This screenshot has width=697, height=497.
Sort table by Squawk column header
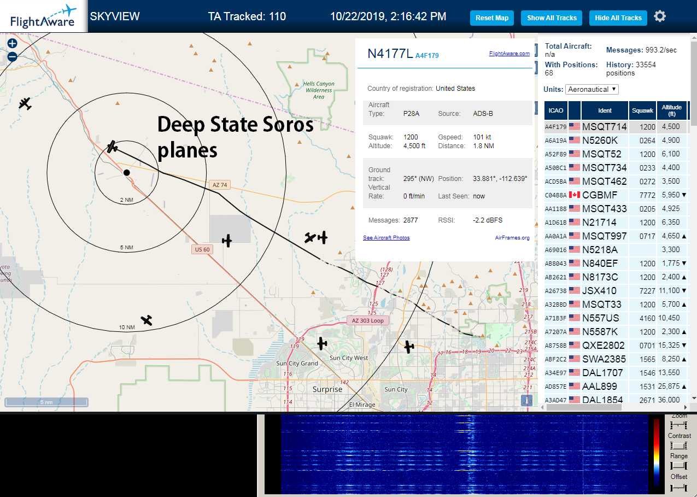coord(642,110)
